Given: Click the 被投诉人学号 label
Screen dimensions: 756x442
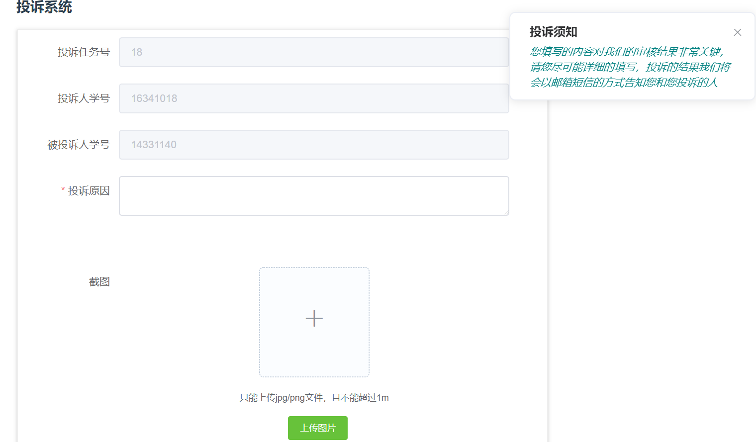Looking at the screenshot, I should coord(78,145).
